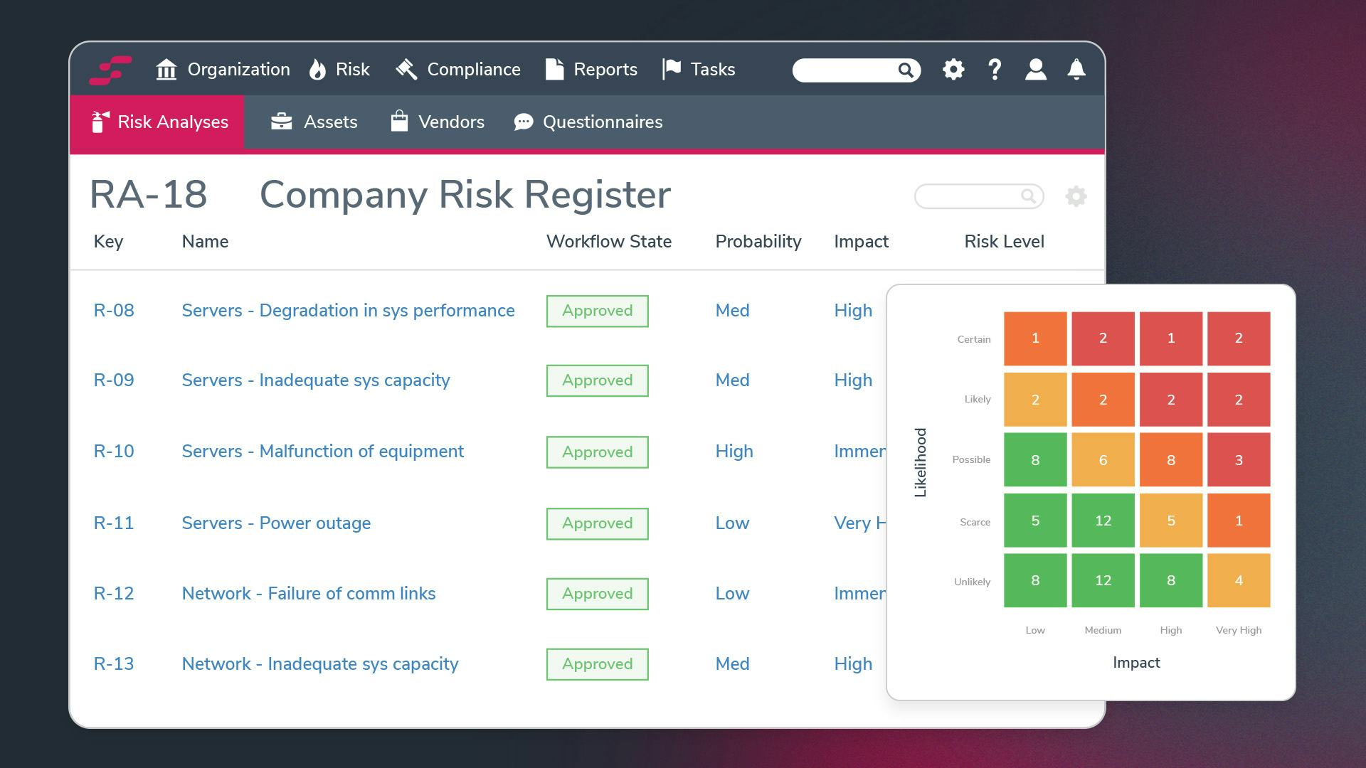
Task: Click the register search input field
Action: point(968,196)
